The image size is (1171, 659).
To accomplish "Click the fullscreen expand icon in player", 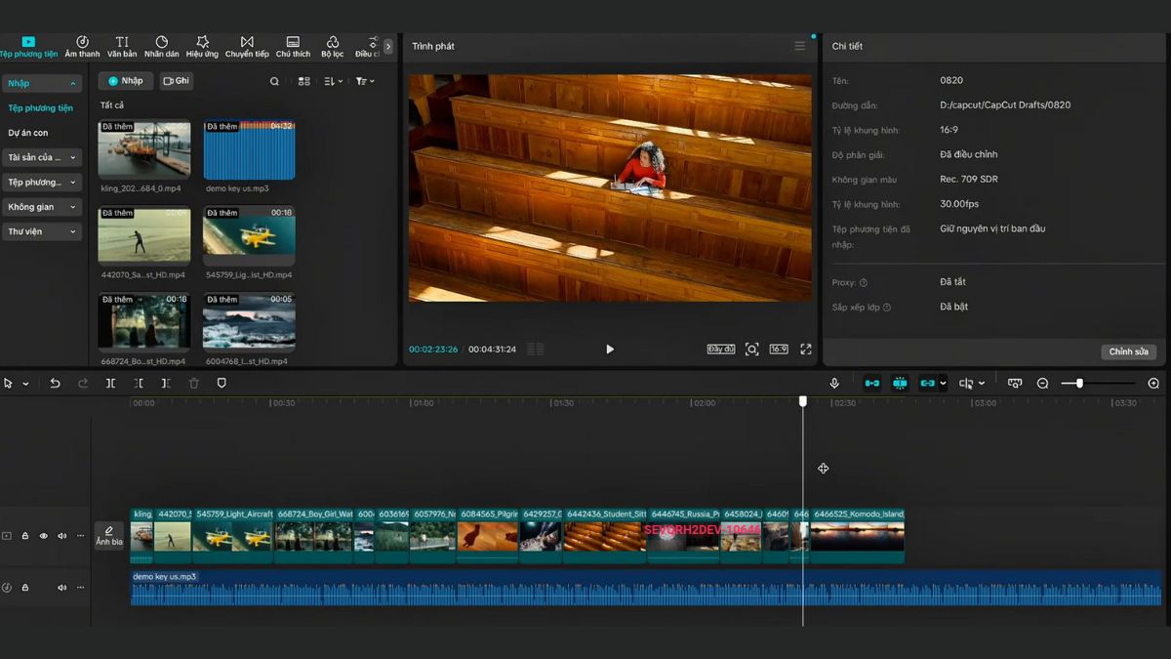I will [x=805, y=349].
